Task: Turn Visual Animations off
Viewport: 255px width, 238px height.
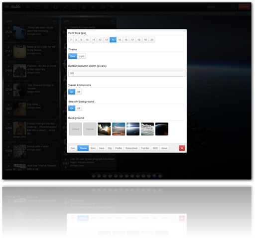Action: pos(78,92)
